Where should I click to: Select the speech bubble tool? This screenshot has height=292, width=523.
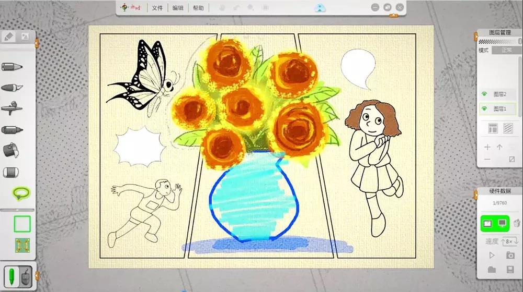(x=21, y=194)
